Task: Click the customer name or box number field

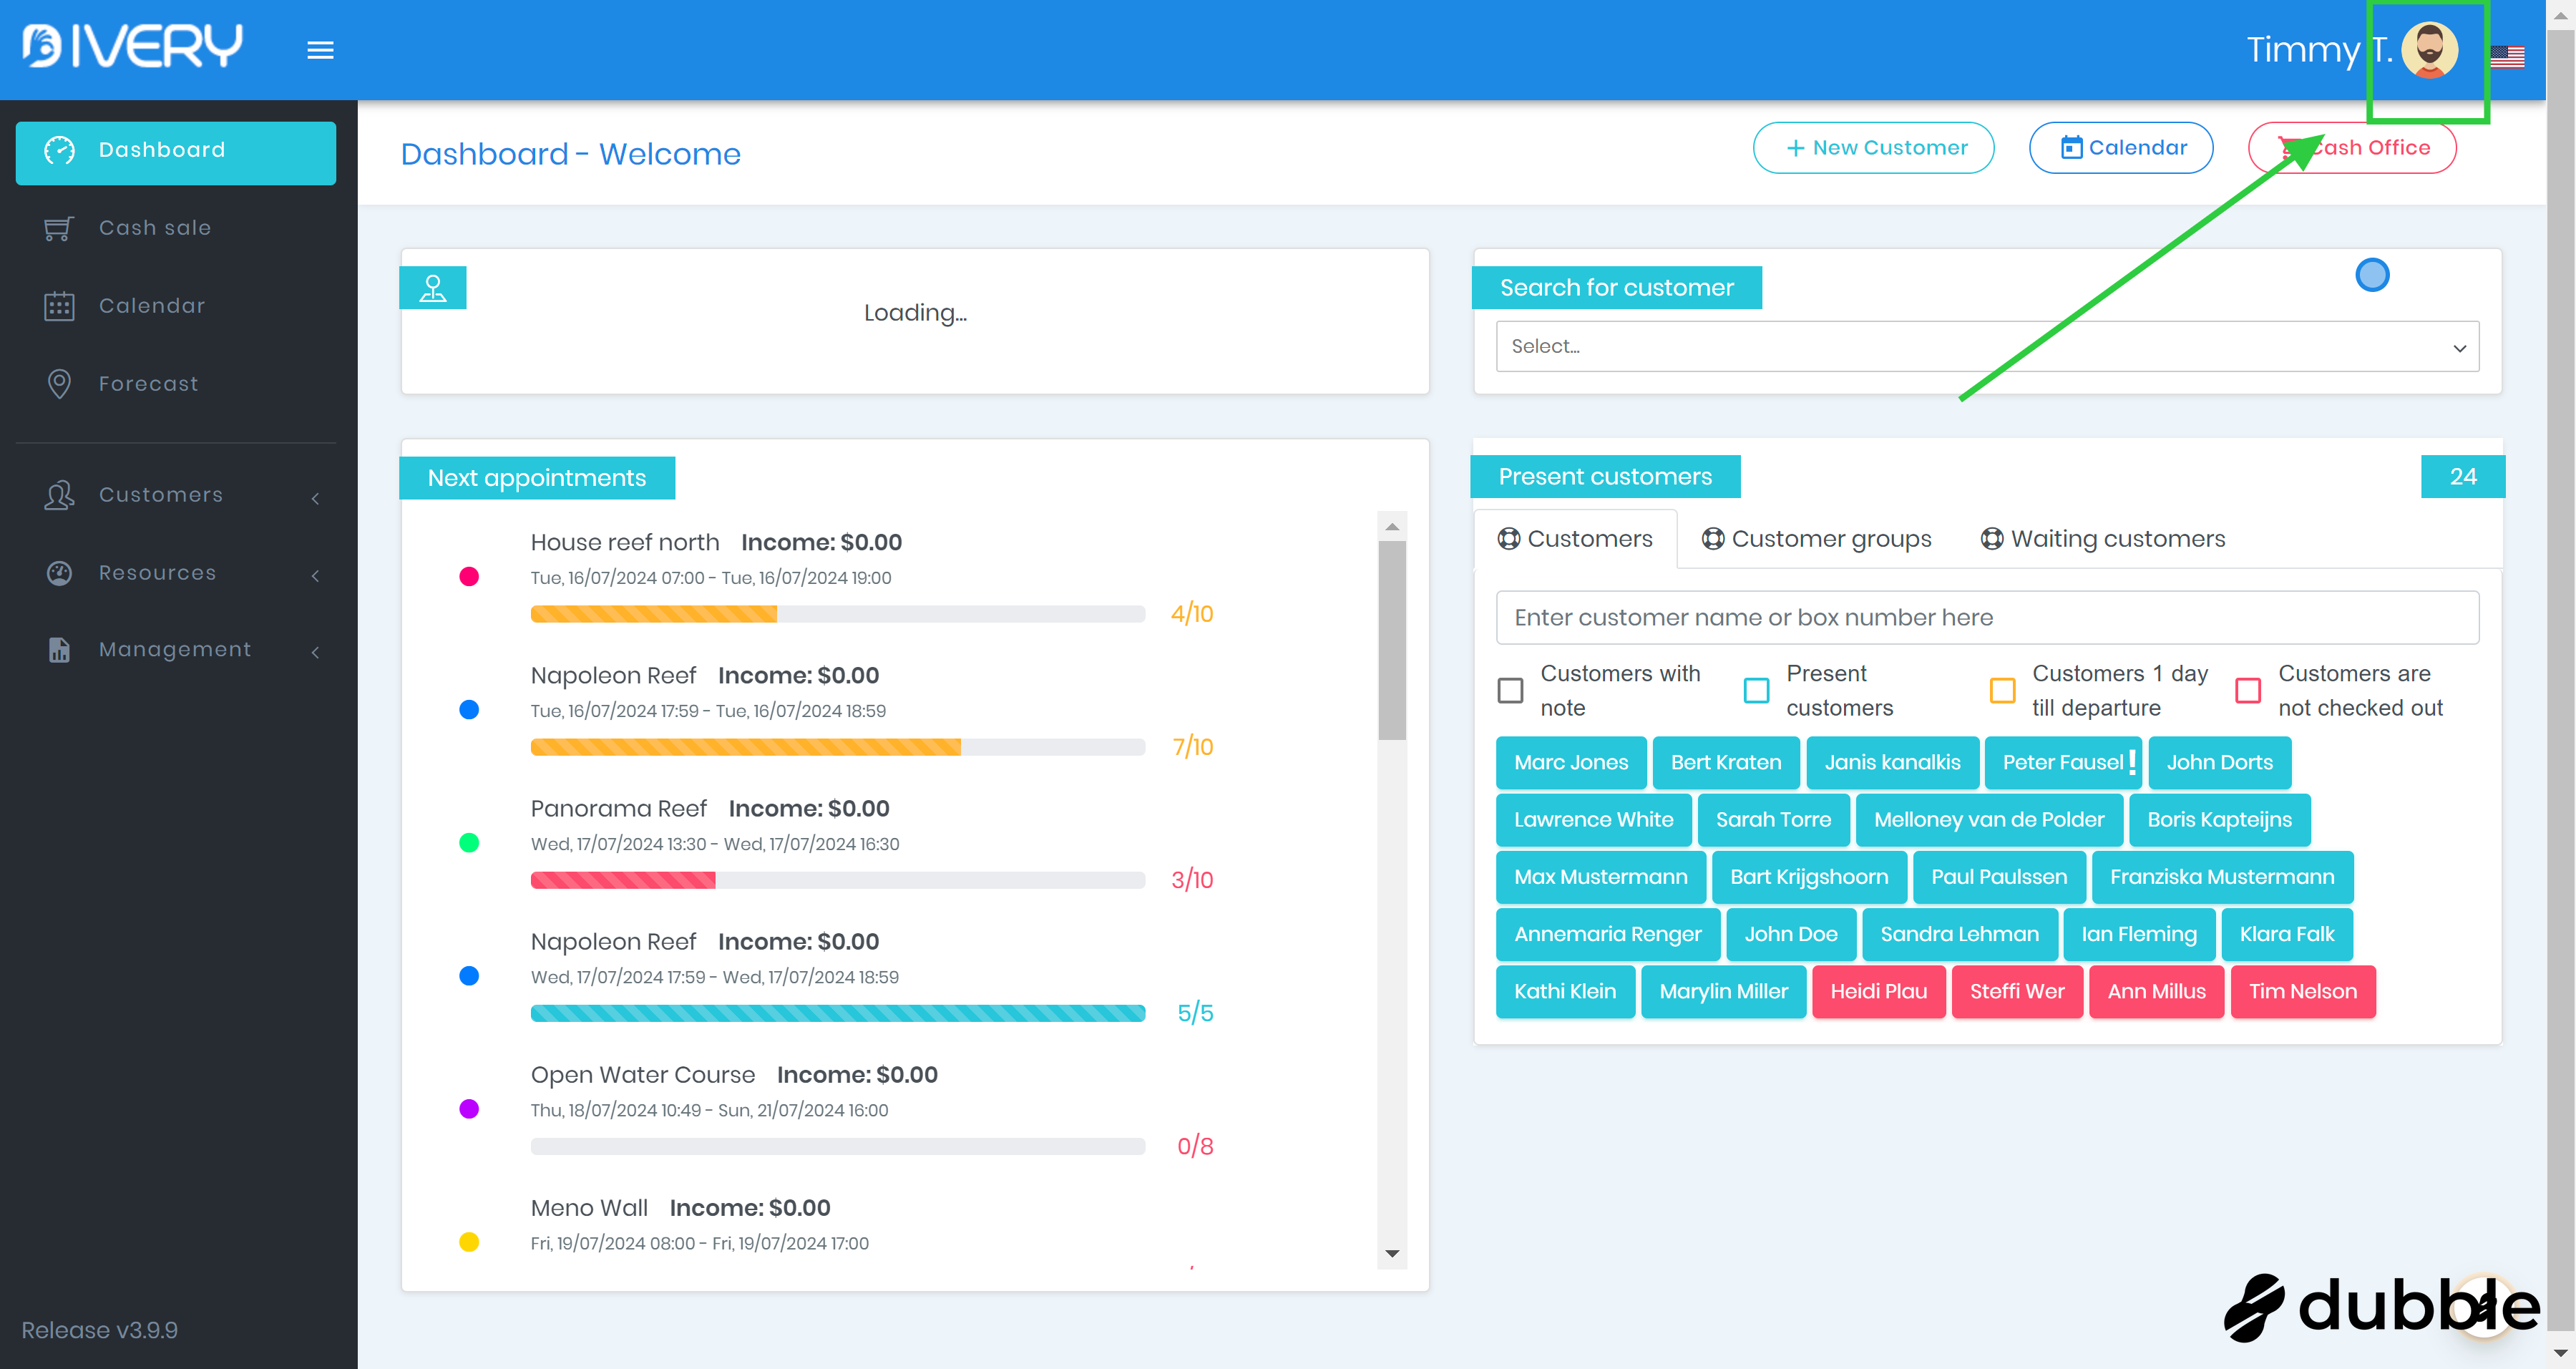Action: coord(1987,618)
